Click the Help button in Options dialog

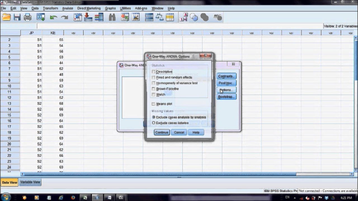pyautogui.click(x=196, y=132)
